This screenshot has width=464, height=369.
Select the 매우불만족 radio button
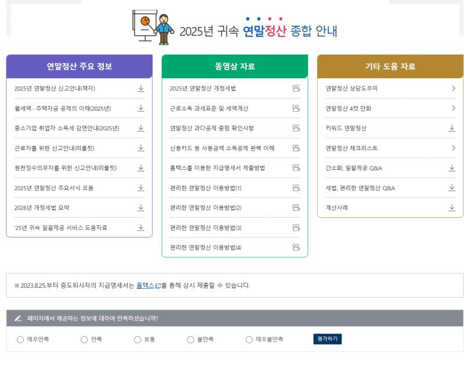[249, 339]
